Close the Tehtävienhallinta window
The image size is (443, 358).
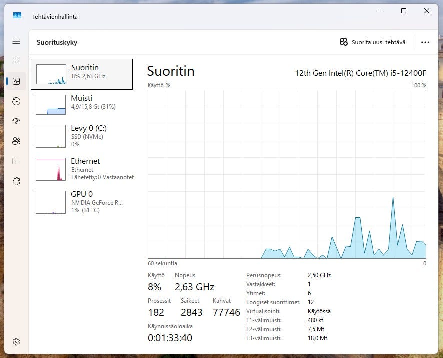(427, 11)
